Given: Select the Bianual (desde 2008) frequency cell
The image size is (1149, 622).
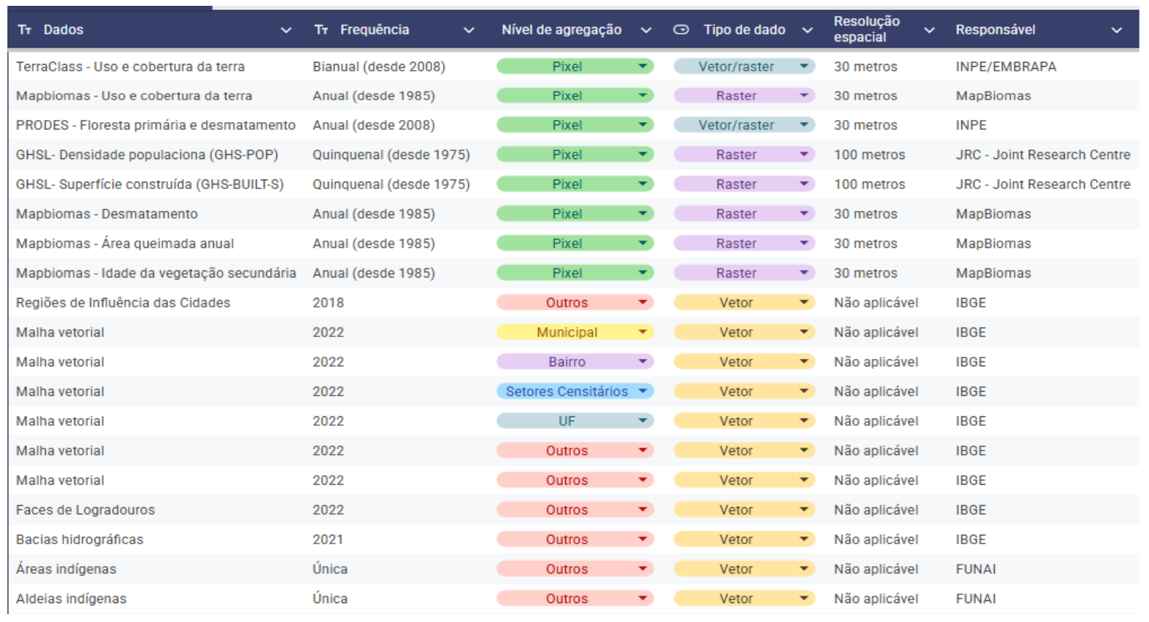Looking at the screenshot, I should pos(379,66).
